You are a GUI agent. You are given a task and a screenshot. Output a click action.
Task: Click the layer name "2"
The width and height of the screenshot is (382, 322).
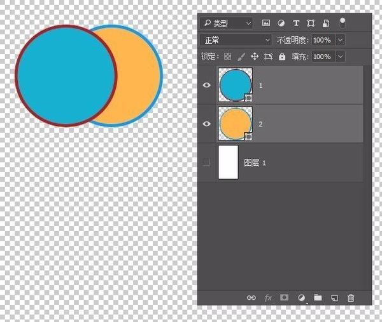point(260,124)
